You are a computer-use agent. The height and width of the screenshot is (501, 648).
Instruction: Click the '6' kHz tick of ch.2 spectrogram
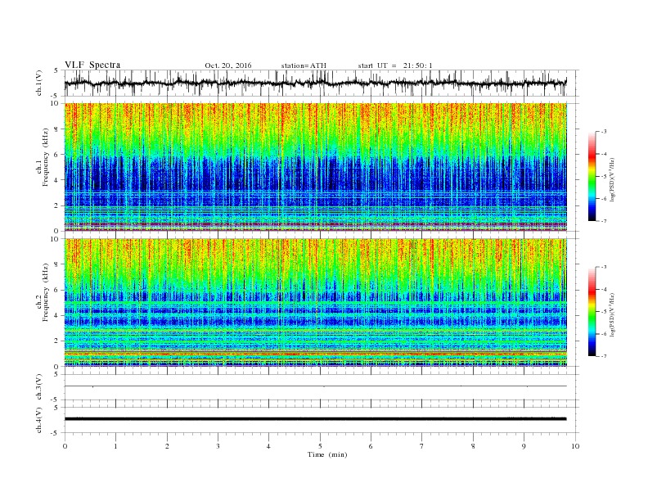point(56,290)
